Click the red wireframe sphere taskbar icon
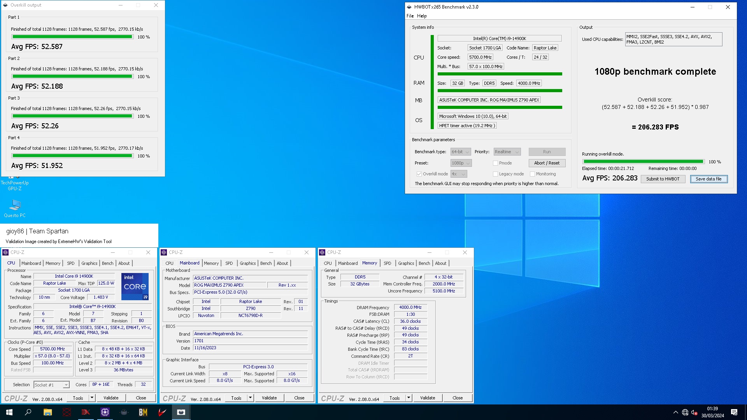Viewport: 747px width, 420px height. click(x=67, y=412)
